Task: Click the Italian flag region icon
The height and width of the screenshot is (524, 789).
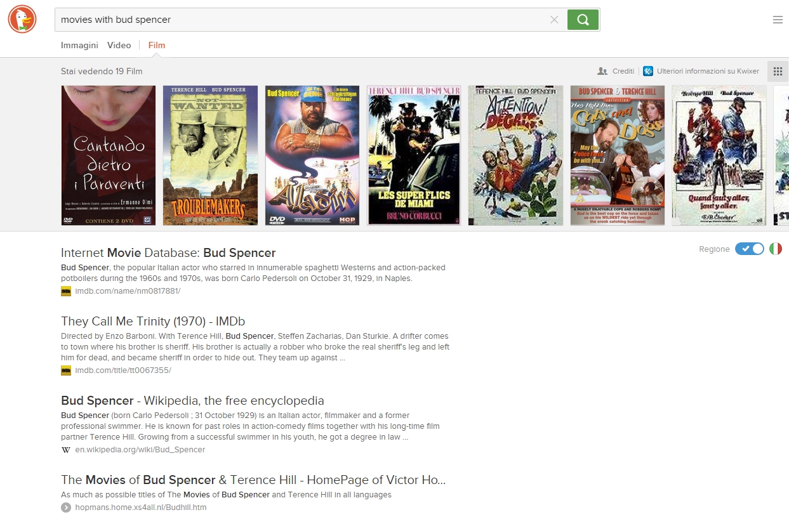Action: pyautogui.click(x=776, y=249)
